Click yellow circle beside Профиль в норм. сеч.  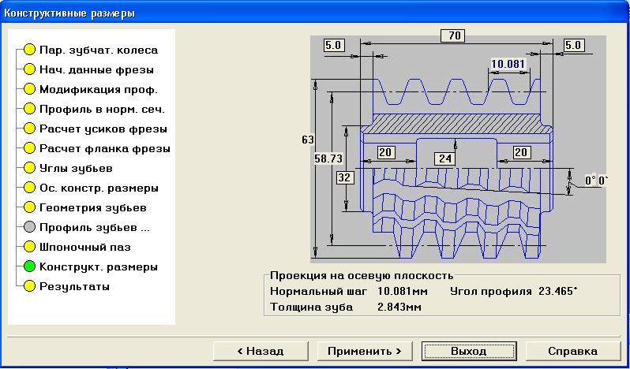tap(29, 109)
